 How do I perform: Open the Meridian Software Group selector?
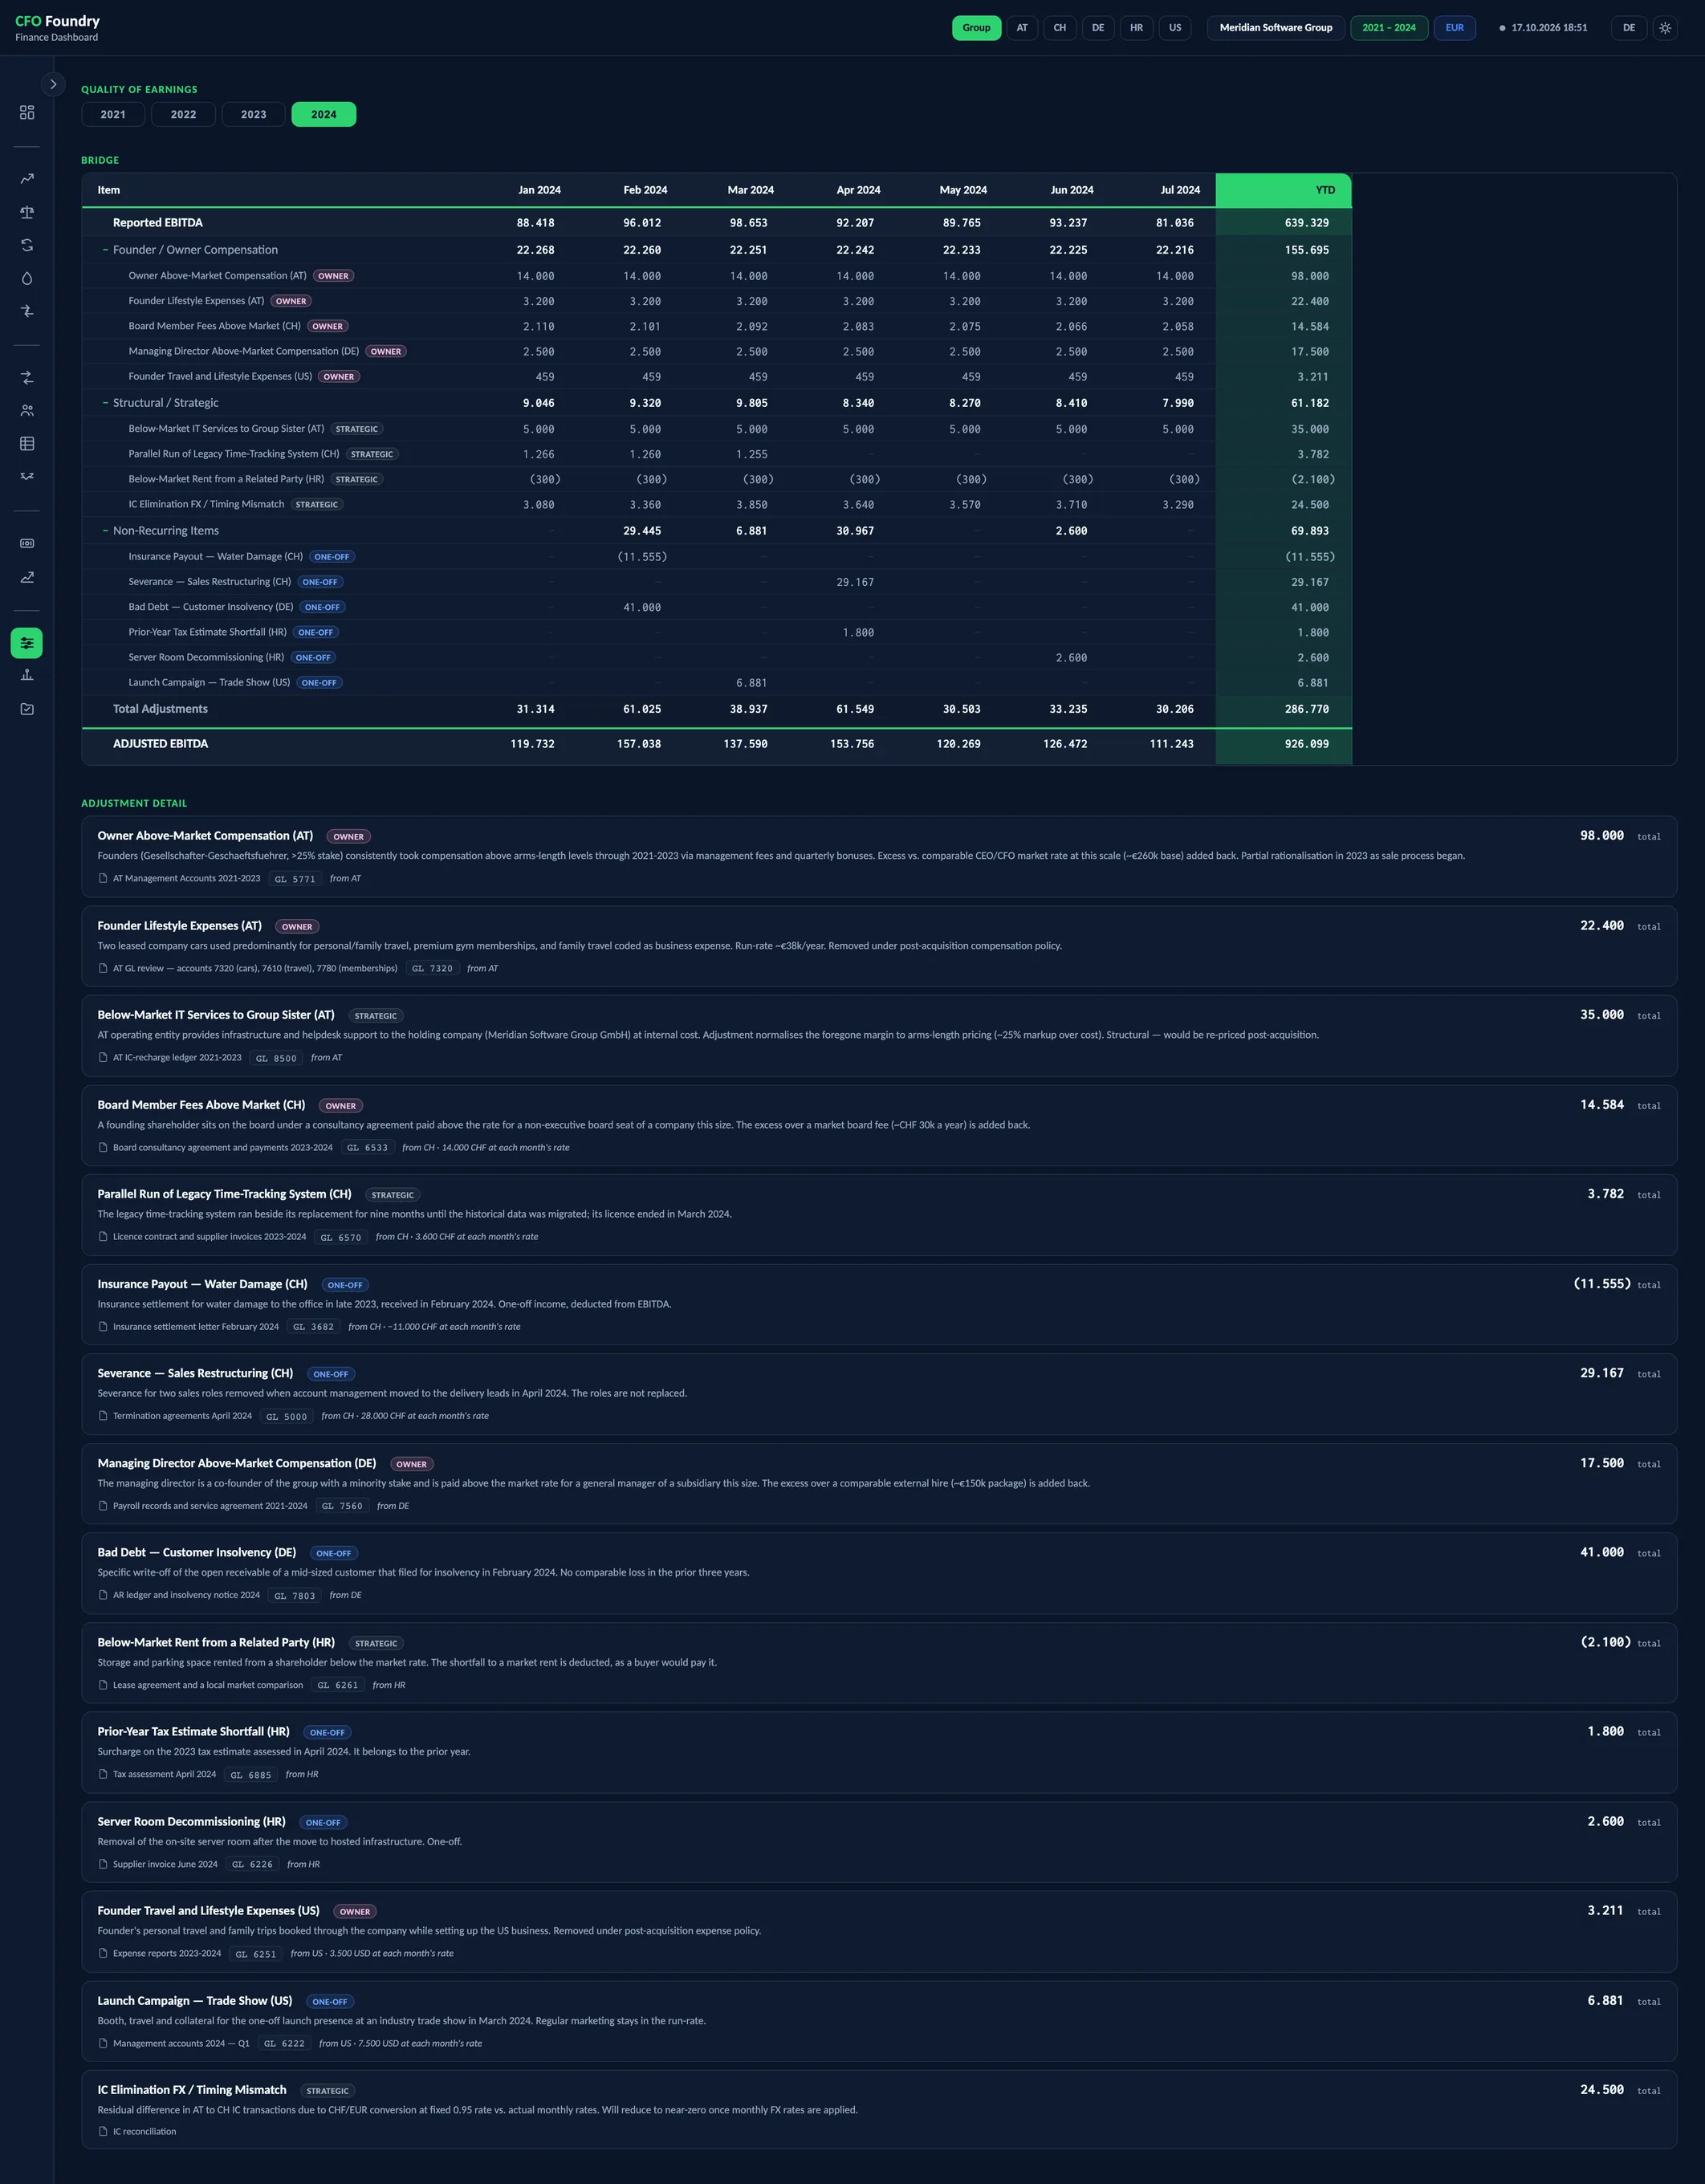[x=1275, y=28]
